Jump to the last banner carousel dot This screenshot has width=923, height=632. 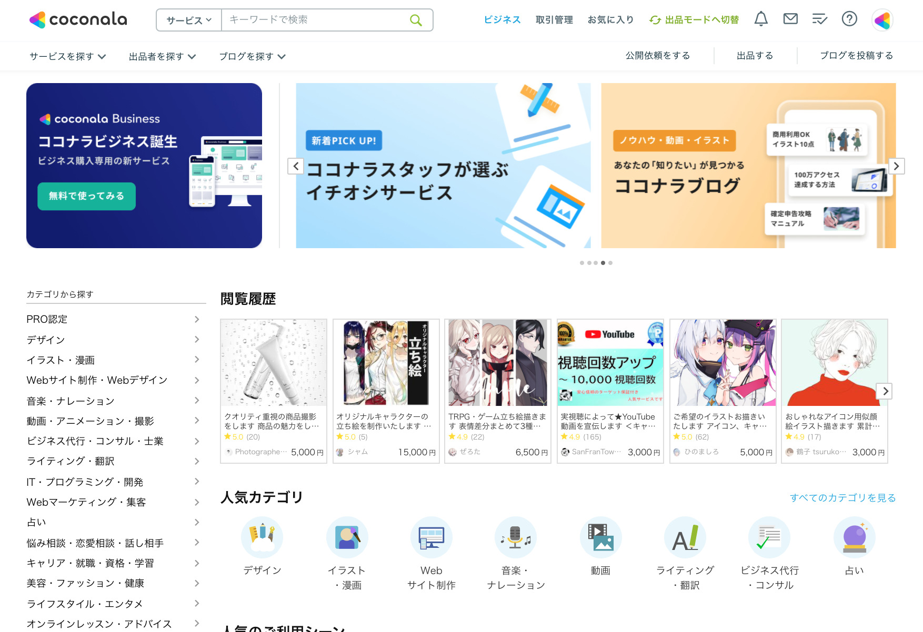[x=610, y=263]
